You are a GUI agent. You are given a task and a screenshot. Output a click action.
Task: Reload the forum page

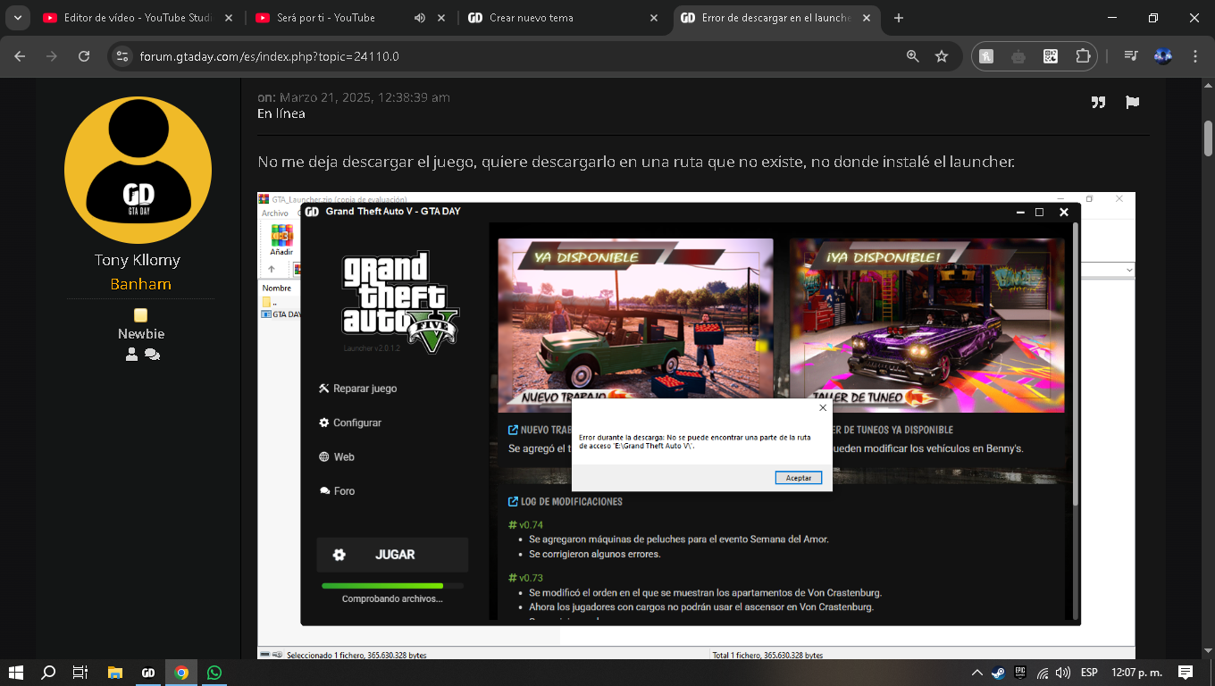pos(84,56)
